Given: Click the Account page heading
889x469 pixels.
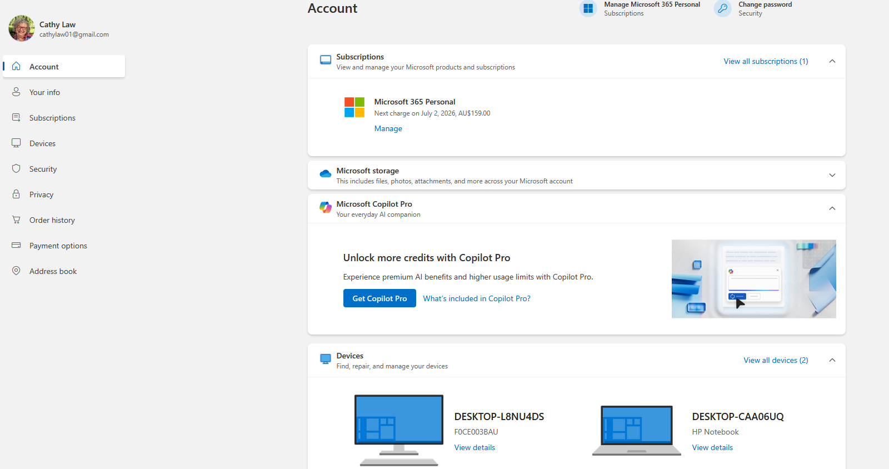Looking at the screenshot, I should tap(332, 8).
